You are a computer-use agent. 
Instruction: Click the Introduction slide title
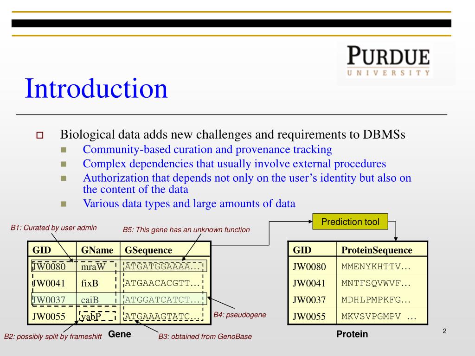96,89
